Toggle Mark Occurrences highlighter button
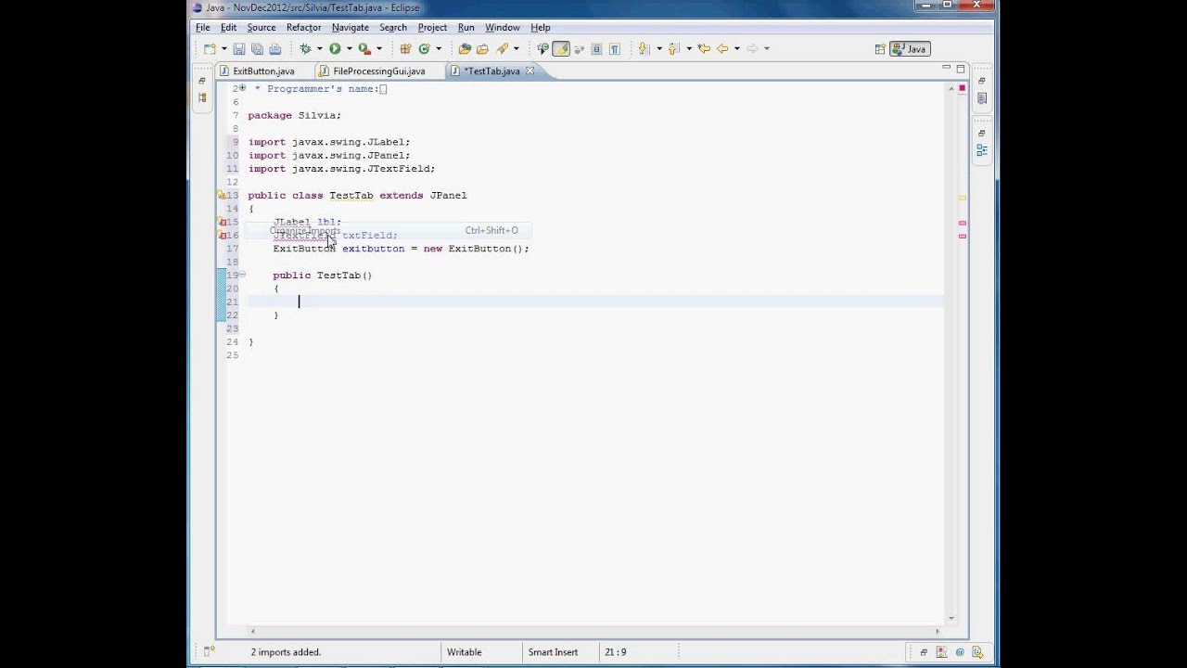This screenshot has width=1187, height=668. pos(561,48)
